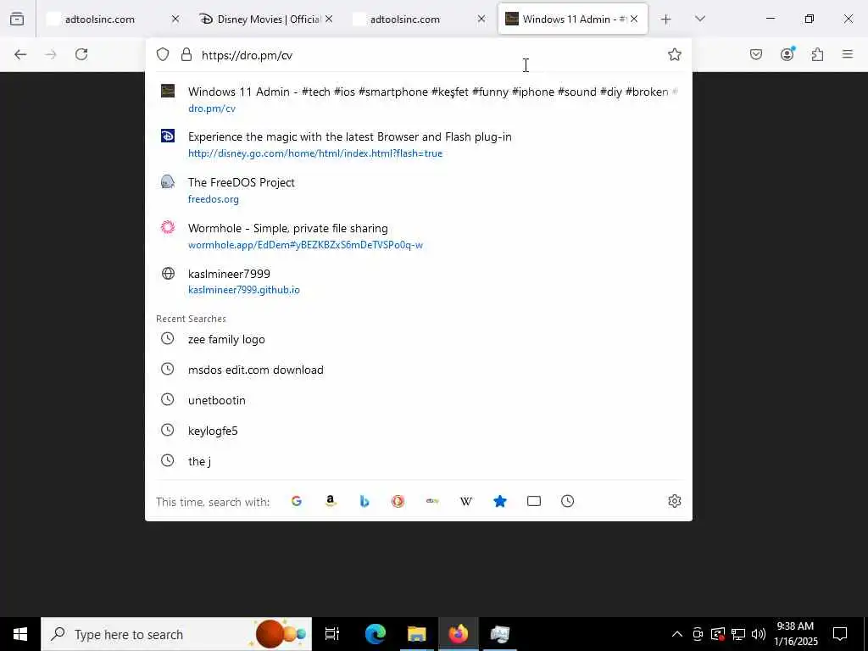Show site security padlock info

(x=186, y=54)
